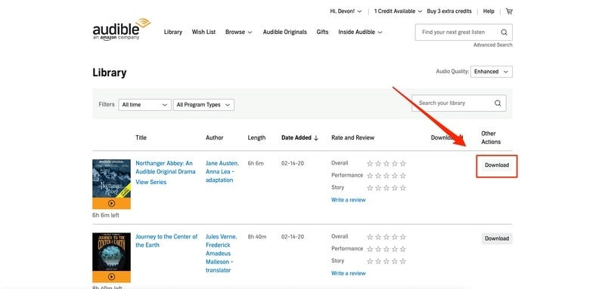This screenshot has width=605, height=289.
Task: Open the Gifts nav item
Action: click(x=322, y=32)
